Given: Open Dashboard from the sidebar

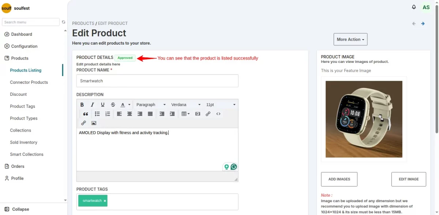Looking at the screenshot, I should 22,34.
